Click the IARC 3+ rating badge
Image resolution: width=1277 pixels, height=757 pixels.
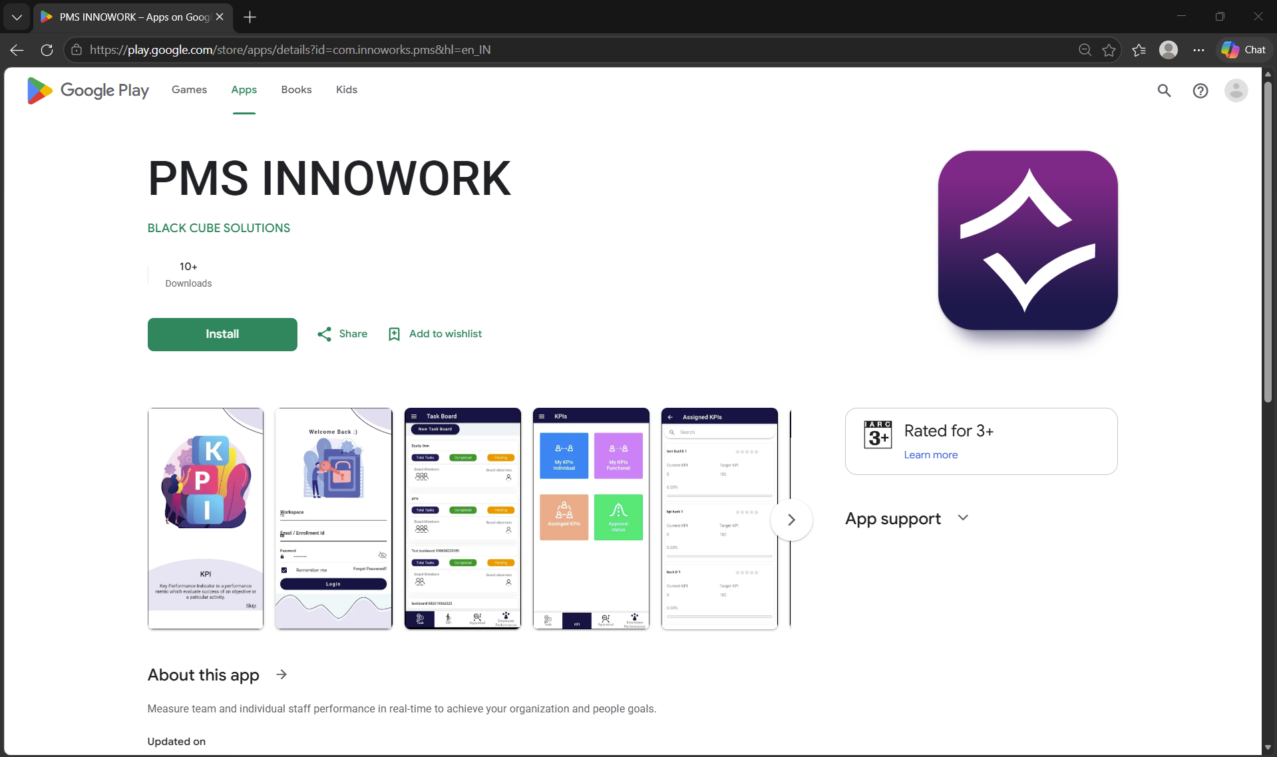[878, 434]
